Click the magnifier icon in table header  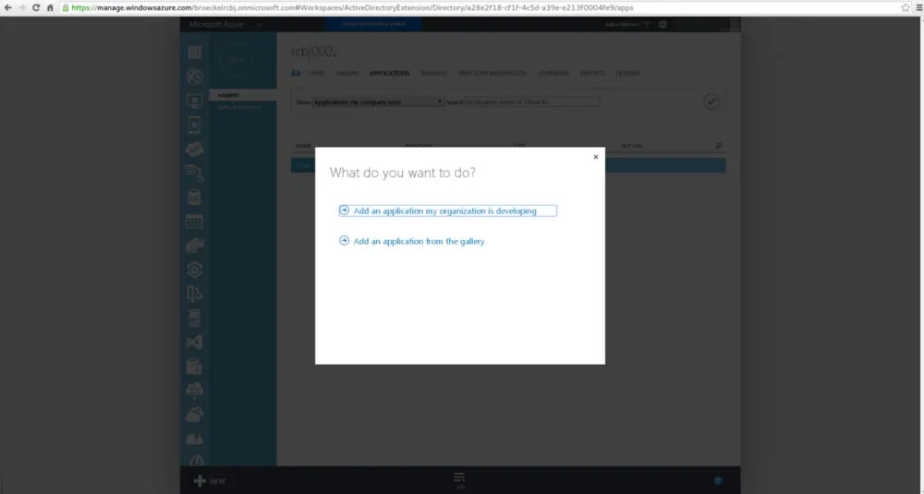[x=718, y=146]
